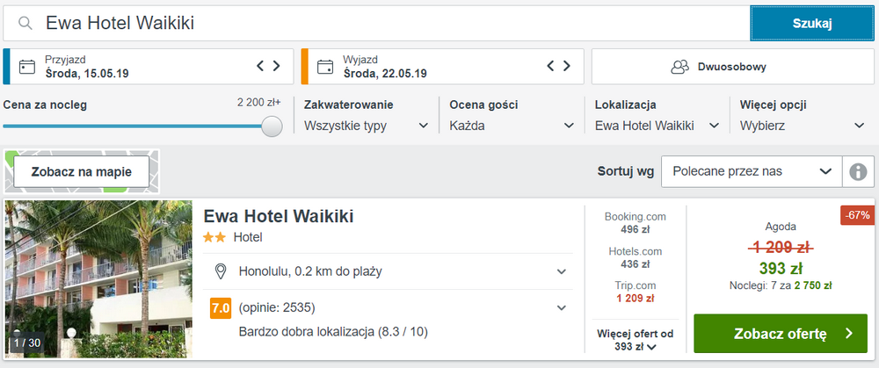Go to previous check-out day arrow
879x368 pixels.
[550, 66]
